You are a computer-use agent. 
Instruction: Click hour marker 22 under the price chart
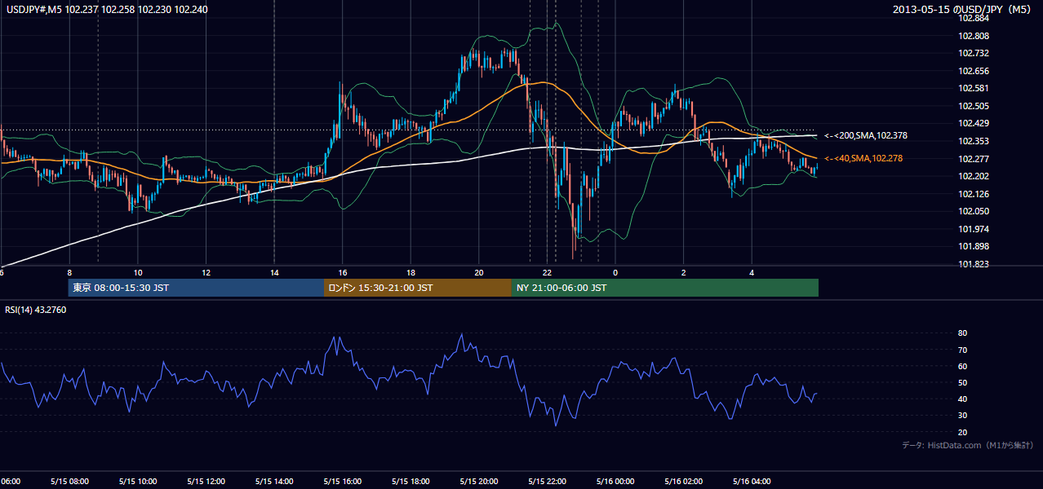(x=547, y=272)
